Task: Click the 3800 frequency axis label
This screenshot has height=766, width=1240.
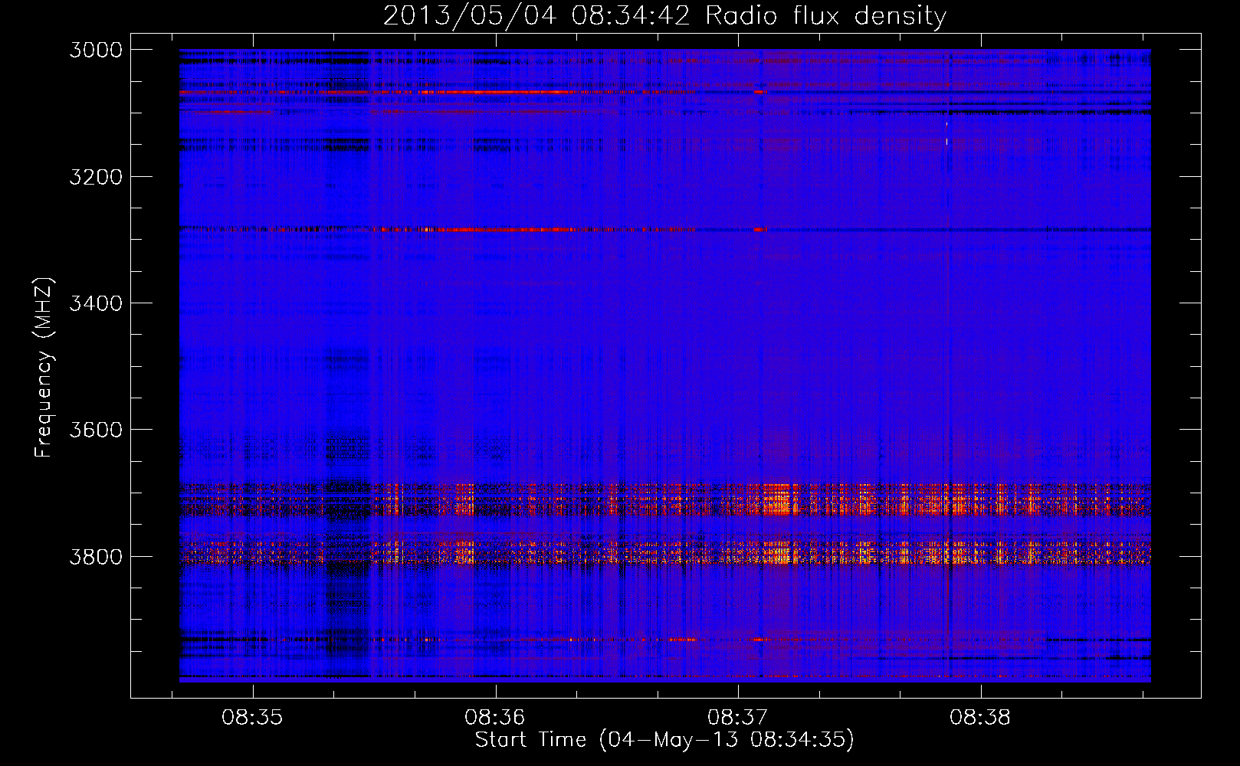Action: tap(96, 557)
